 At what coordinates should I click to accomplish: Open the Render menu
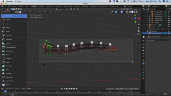(x=14, y=6)
